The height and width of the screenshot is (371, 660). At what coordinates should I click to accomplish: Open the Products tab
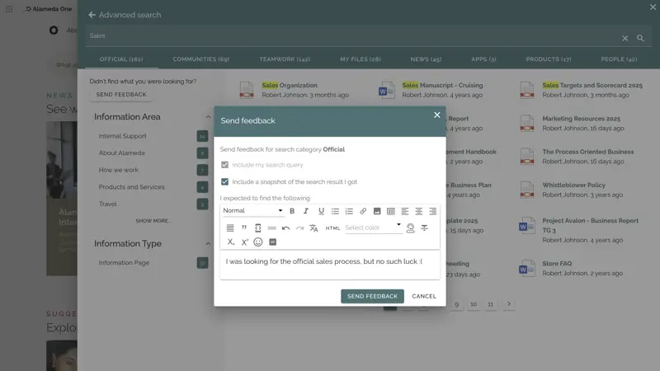pos(549,59)
